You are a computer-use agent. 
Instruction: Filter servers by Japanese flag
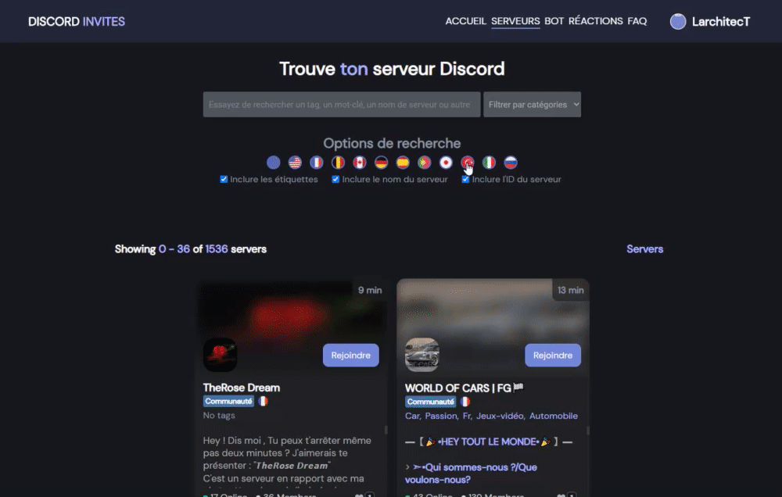pyautogui.click(x=446, y=163)
